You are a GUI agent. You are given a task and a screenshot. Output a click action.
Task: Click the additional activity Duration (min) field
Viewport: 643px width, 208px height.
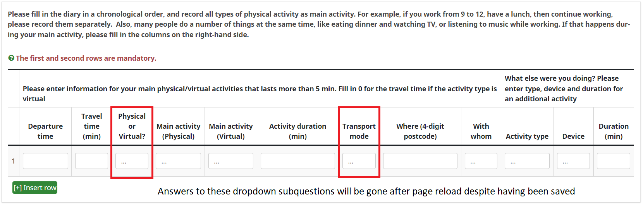click(x=613, y=161)
